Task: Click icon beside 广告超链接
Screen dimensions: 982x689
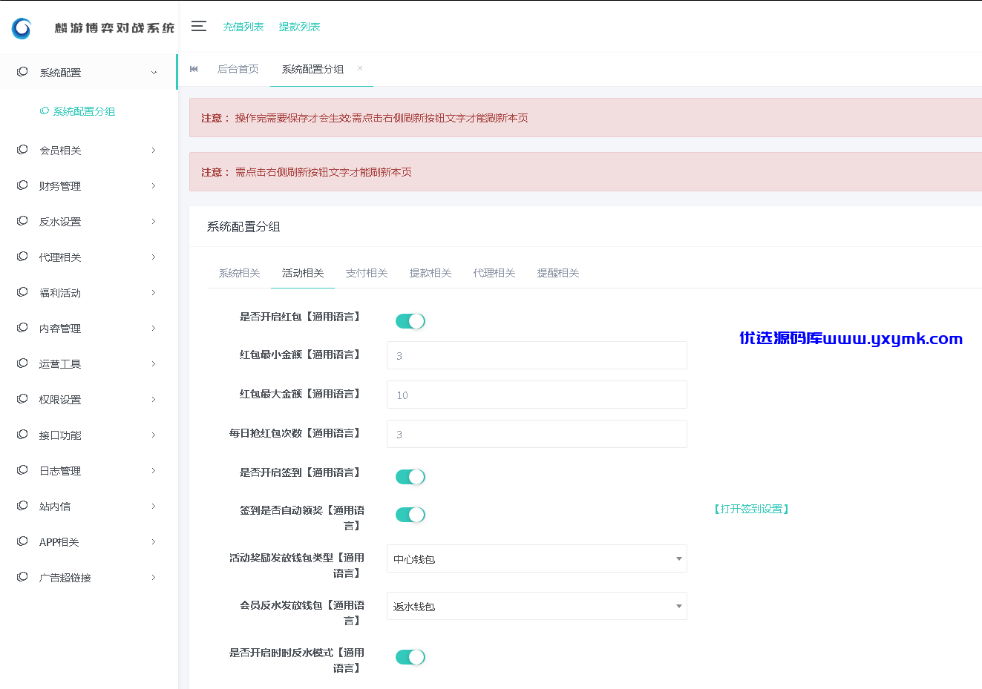Action: (22, 577)
